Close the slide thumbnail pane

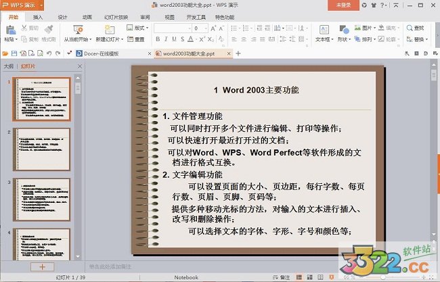[x=80, y=66]
